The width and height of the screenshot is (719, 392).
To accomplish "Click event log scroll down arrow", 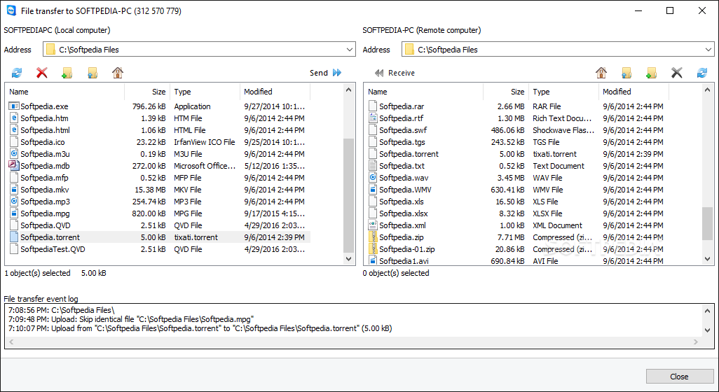I will coord(707,330).
